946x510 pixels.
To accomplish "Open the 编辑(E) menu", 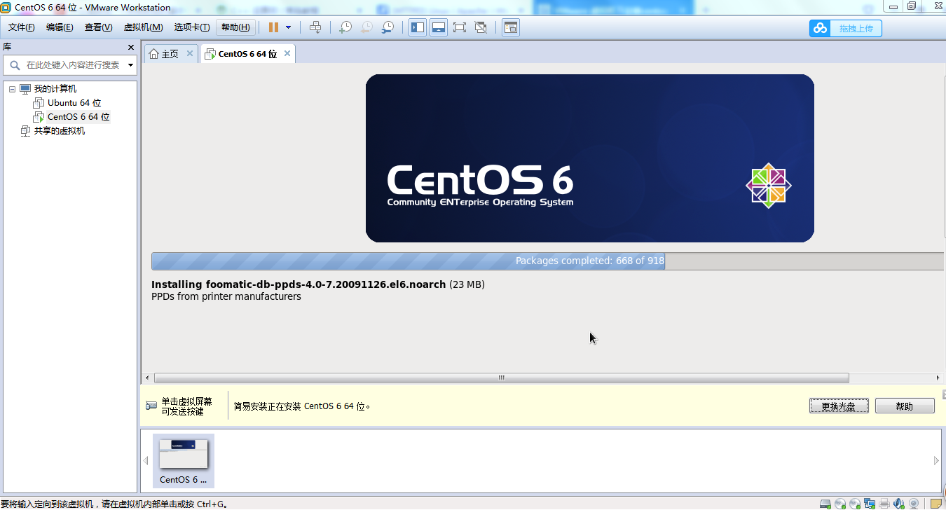I will tap(60, 27).
